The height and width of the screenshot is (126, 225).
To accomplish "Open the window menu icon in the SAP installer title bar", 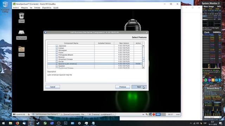I will click(x=46, y=33).
